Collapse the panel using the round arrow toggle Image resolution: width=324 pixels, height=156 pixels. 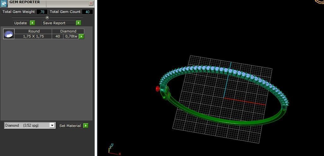tap(47, 17)
